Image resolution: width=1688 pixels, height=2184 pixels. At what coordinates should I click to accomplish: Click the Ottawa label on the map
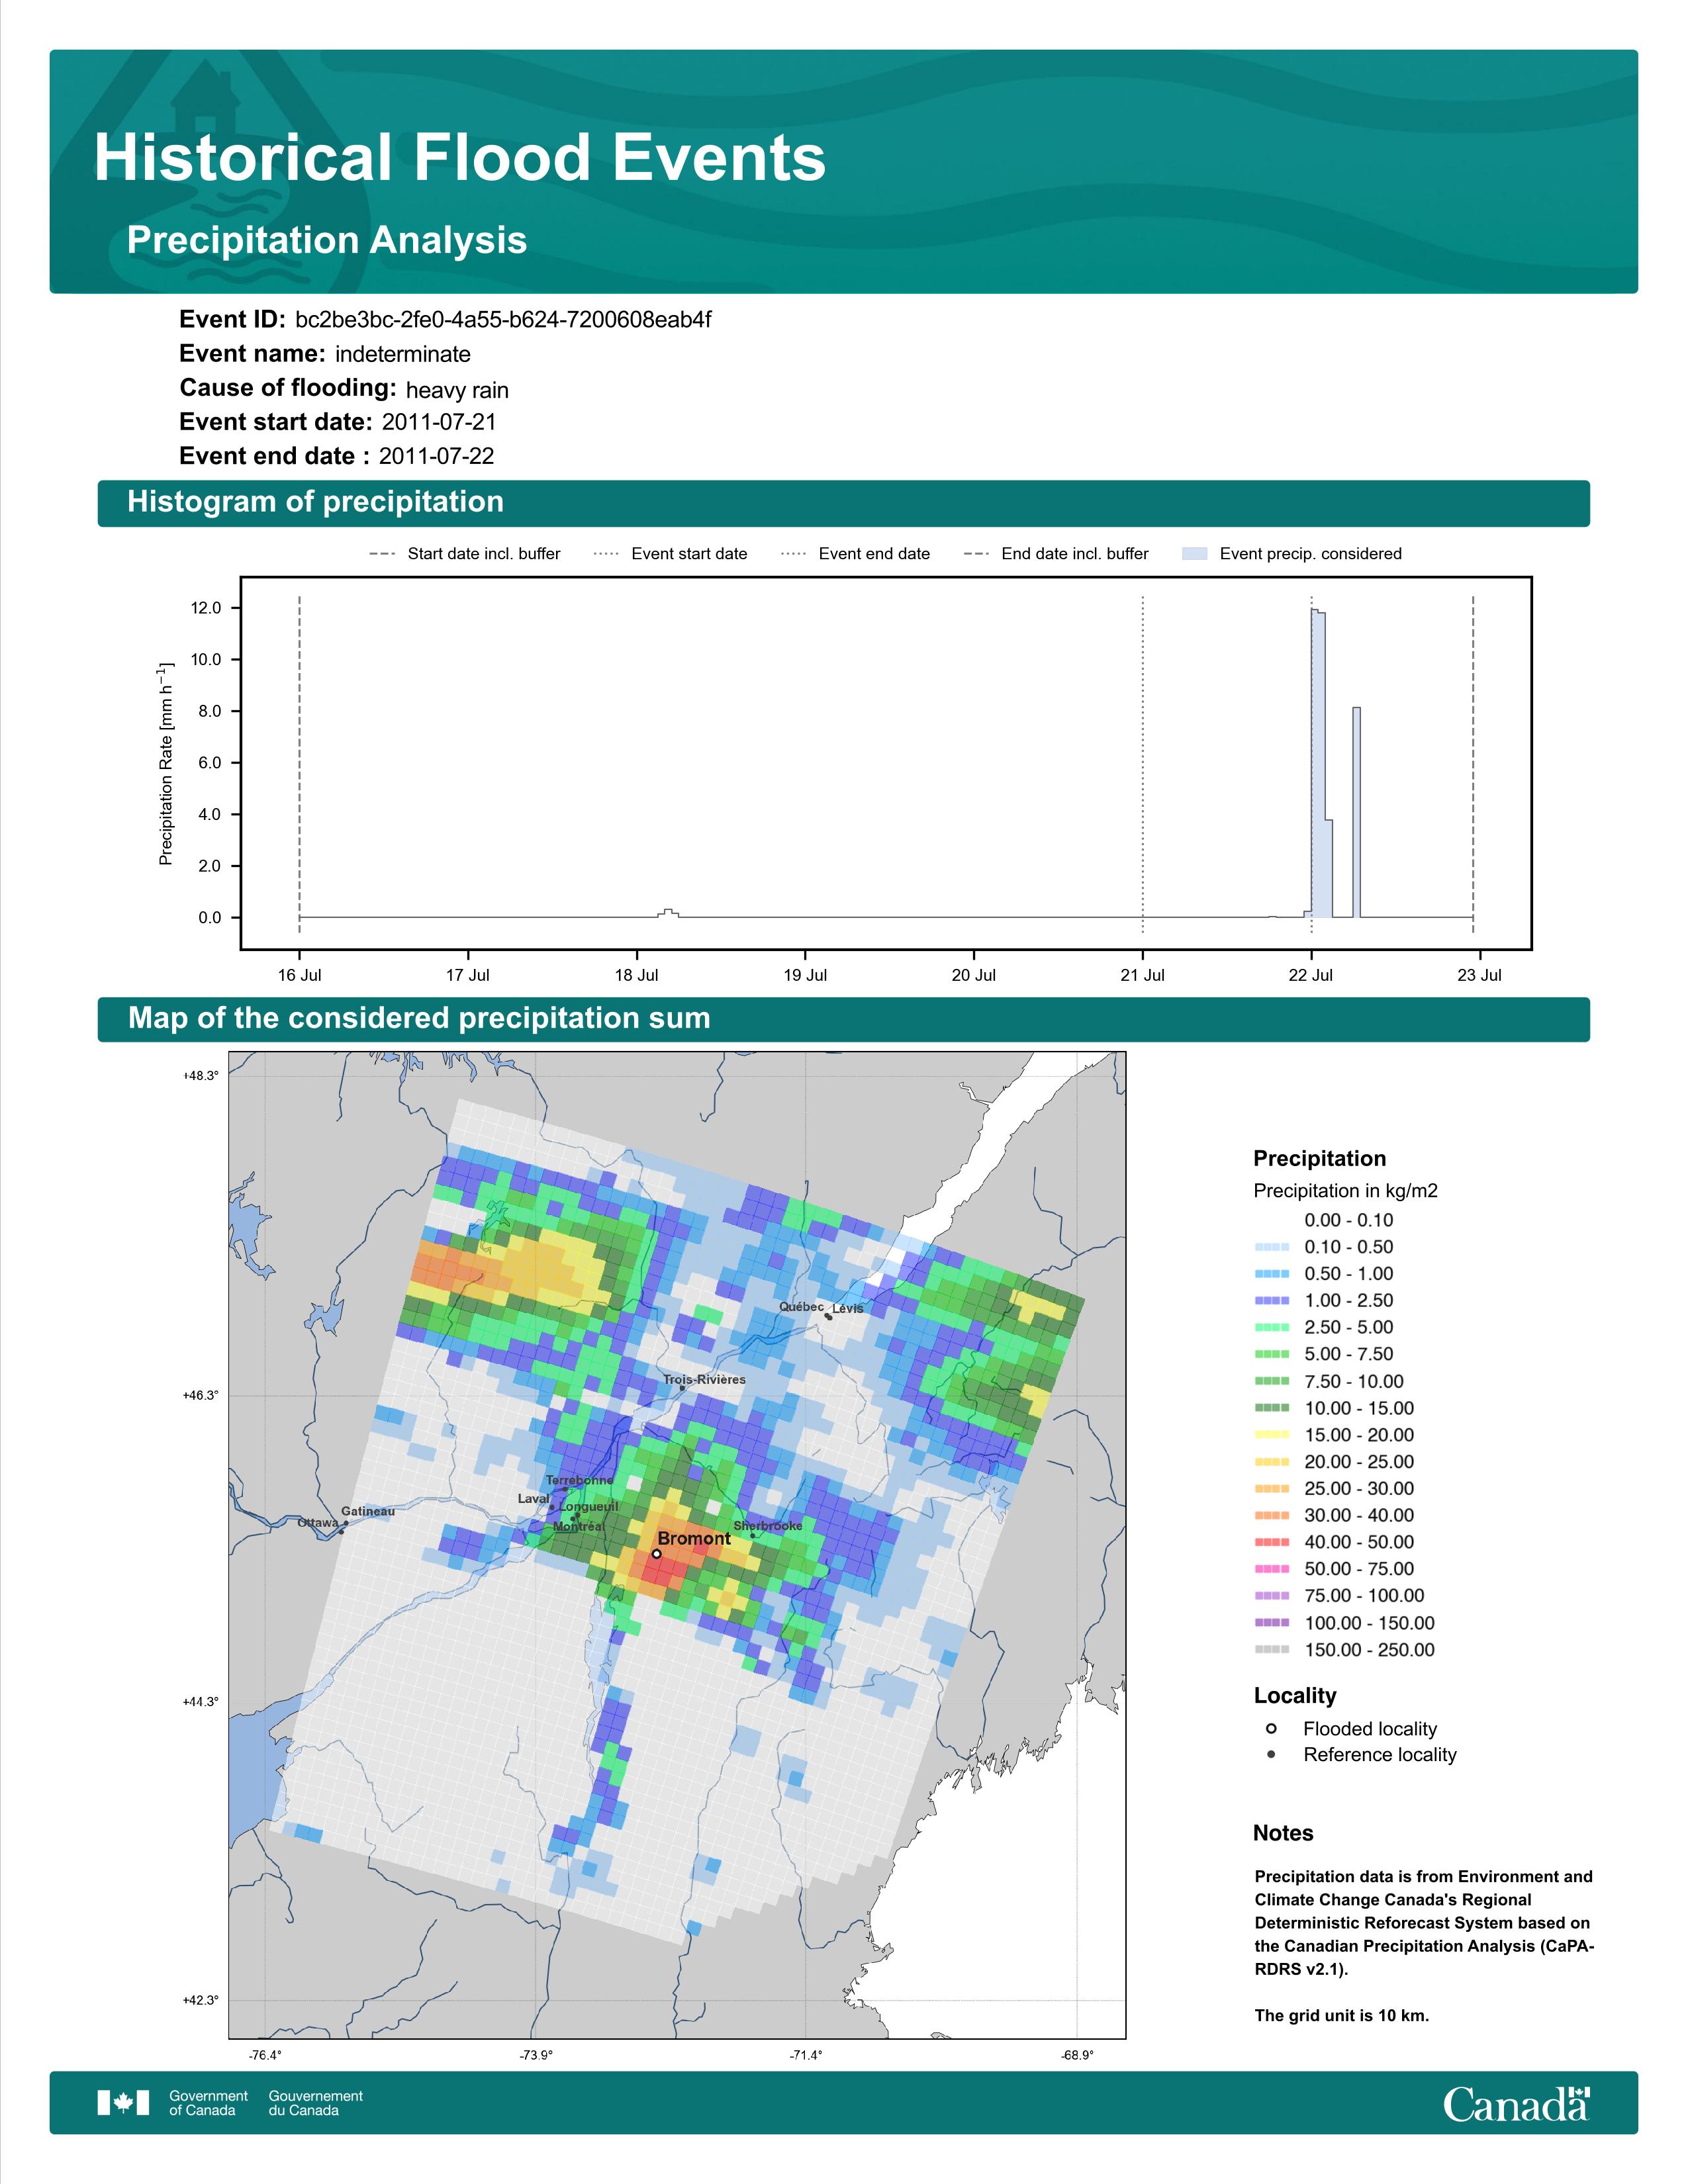pos(318,1523)
